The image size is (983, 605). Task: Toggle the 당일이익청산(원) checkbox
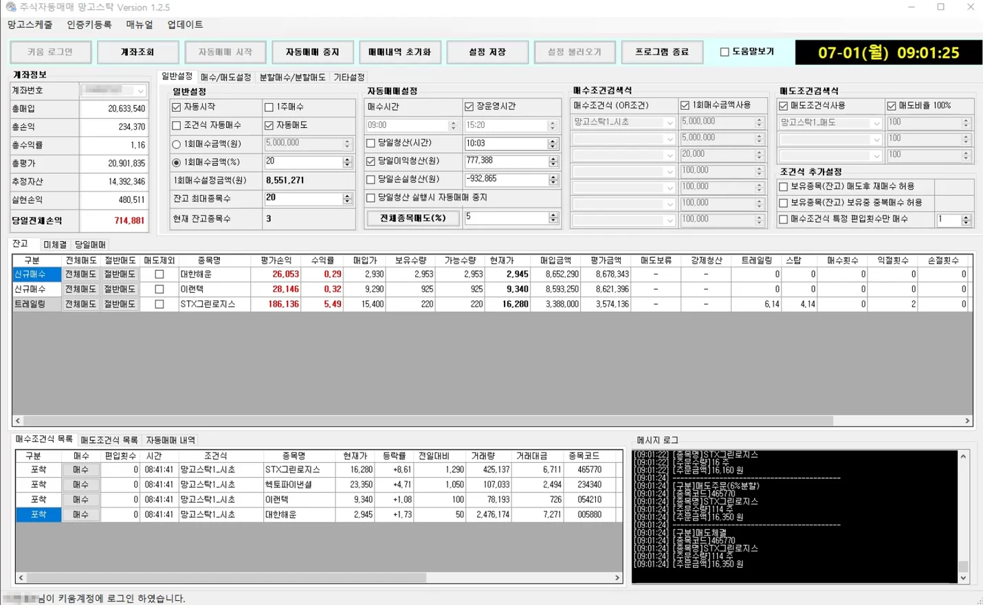(x=371, y=161)
